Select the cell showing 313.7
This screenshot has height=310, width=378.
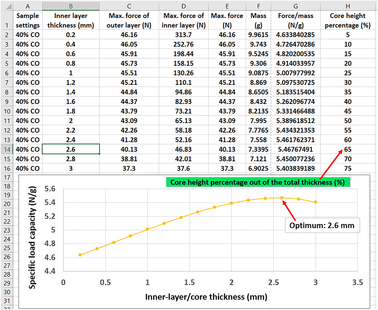pos(183,35)
